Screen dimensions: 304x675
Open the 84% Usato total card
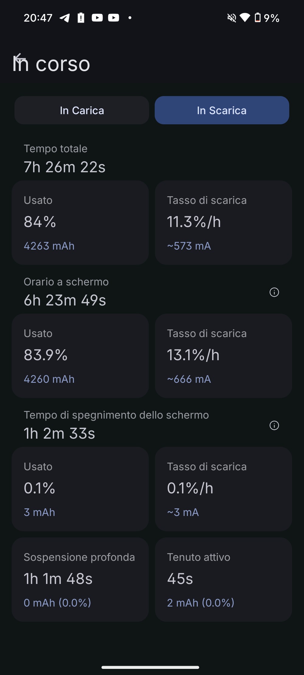click(80, 222)
